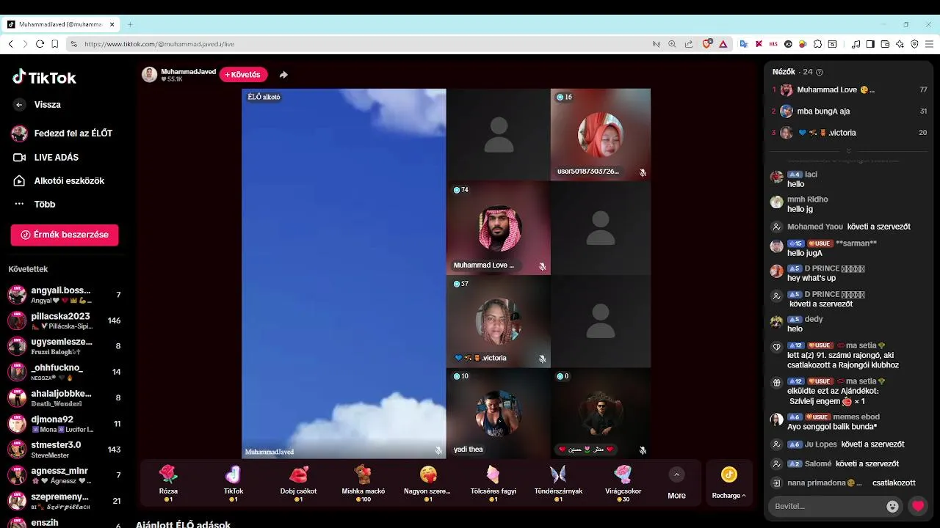Open followed account ugysemlesze...
Screen dimensions: 940x528
click(x=65, y=346)
